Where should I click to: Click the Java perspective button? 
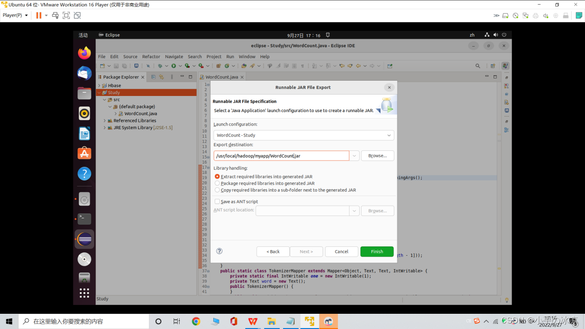click(x=505, y=66)
